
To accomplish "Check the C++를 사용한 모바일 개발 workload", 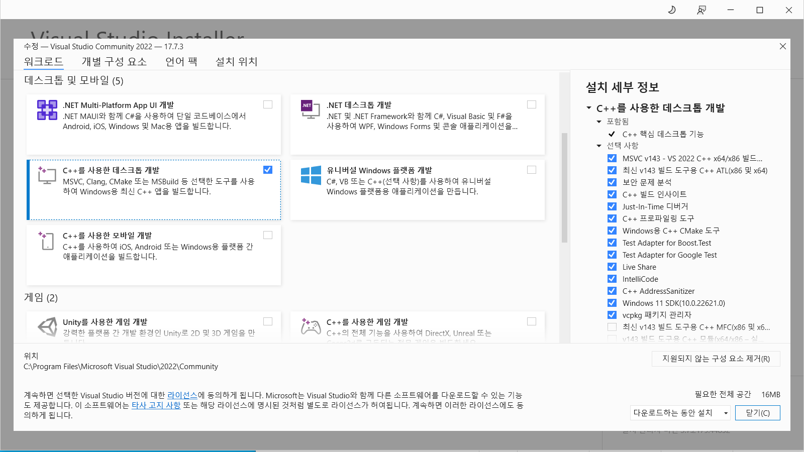I will (268, 235).
